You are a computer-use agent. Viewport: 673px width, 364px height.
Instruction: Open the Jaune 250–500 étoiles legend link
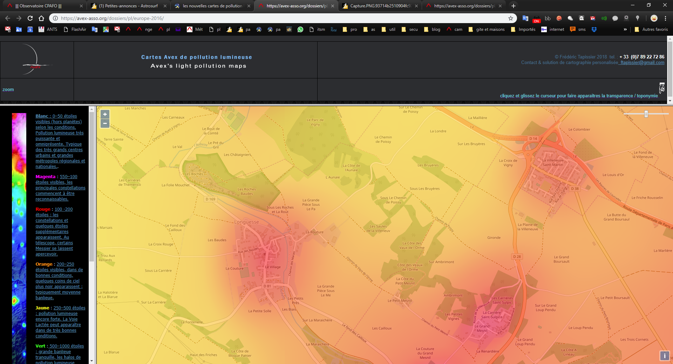point(60,322)
